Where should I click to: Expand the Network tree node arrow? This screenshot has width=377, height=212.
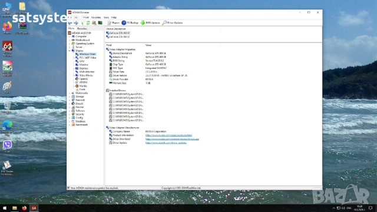tap(70, 100)
